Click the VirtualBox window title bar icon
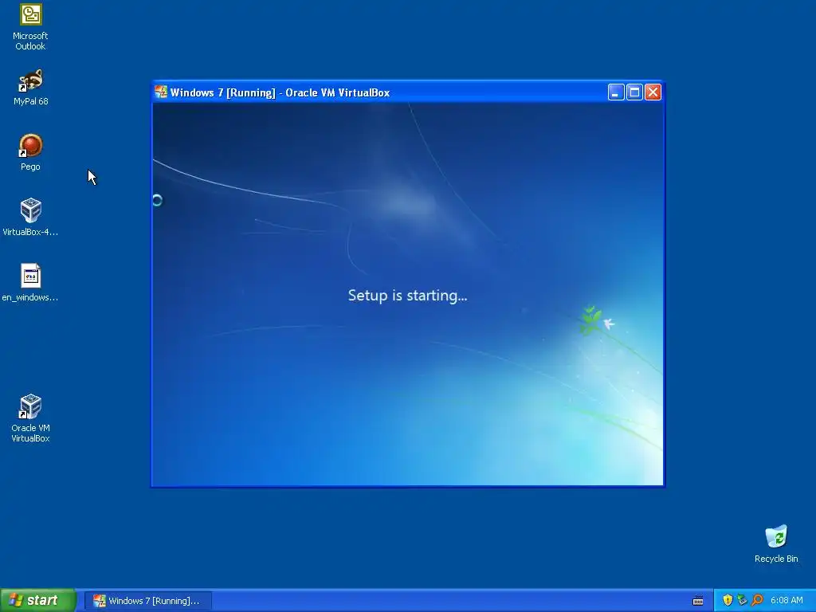Screen dimensions: 816x612 point(161,92)
